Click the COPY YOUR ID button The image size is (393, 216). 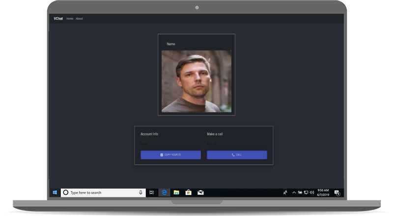[170, 155]
